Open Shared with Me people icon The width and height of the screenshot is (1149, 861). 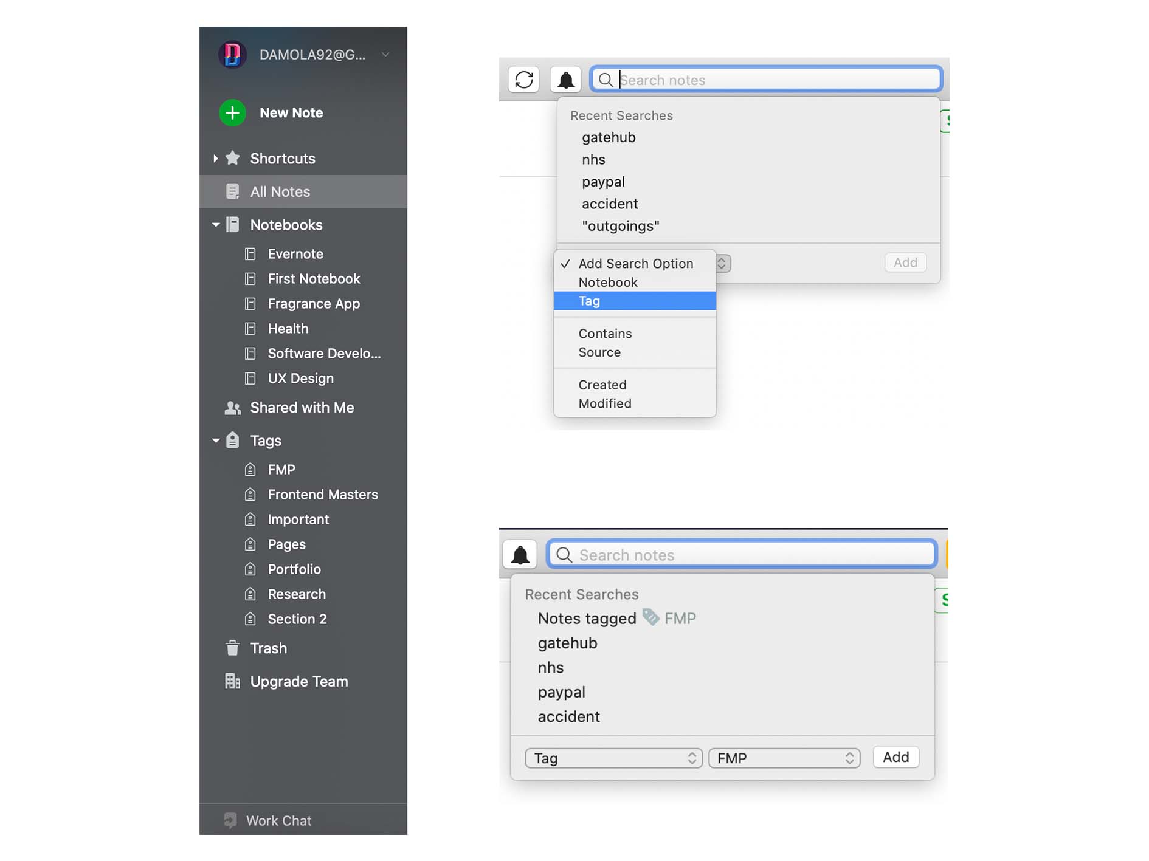(232, 408)
